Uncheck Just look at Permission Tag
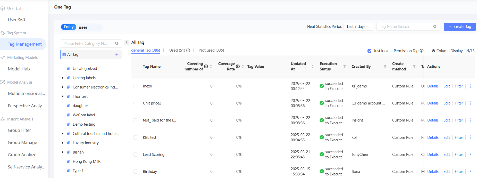 point(369,51)
